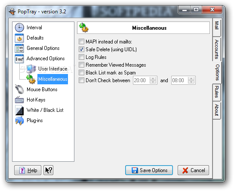Select Mouse Buttons tree item

point(42,89)
